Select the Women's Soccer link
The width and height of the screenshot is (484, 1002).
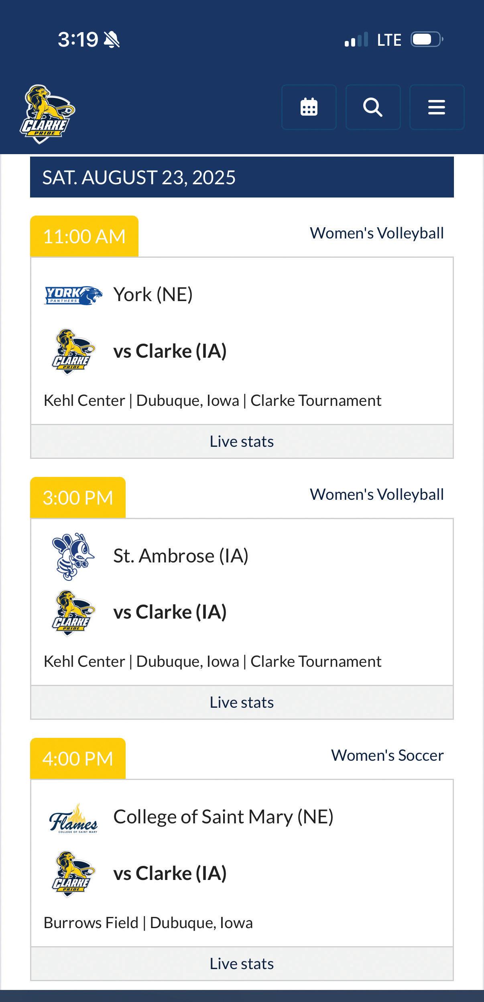387,756
